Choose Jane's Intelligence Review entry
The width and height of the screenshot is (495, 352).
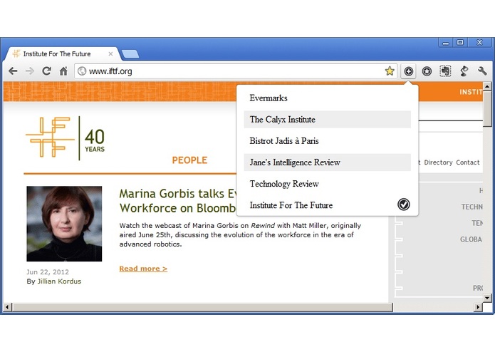point(328,162)
